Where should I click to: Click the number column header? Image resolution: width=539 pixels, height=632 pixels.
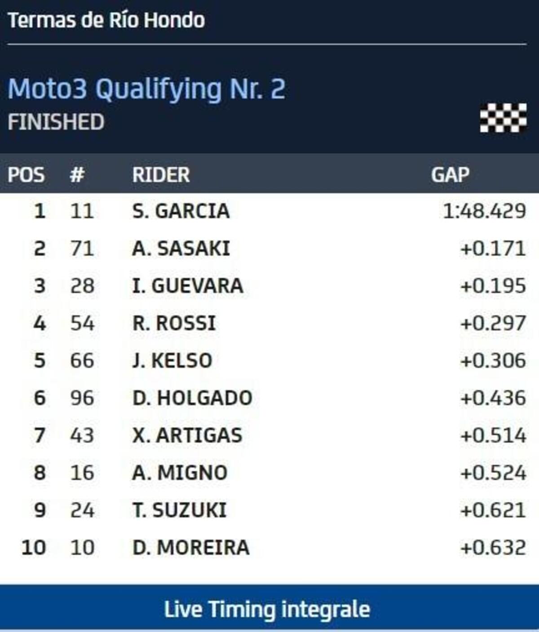(x=77, y=175)
